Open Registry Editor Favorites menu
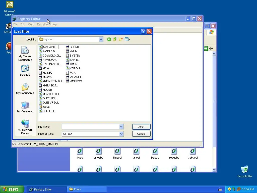 pos(43,24)
